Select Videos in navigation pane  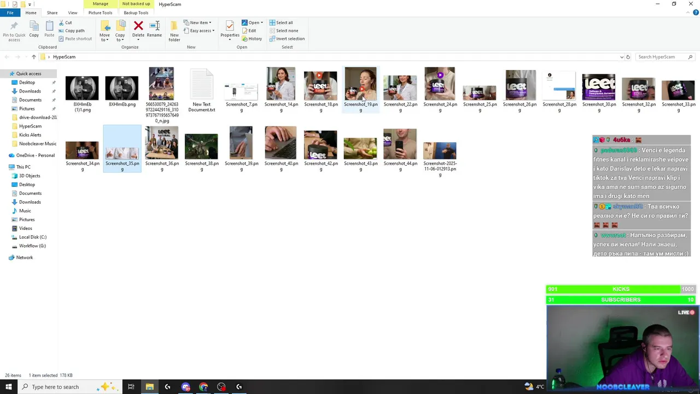pyautogui.click(x=25, y=228)
